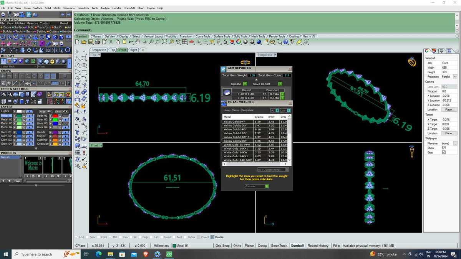Open the Top viewport title dropdown
The width and height of the screenshot is (461, 259).
(x=99, y=55)
